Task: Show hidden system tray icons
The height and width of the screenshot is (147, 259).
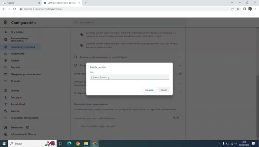Action: tap(219, 144)
